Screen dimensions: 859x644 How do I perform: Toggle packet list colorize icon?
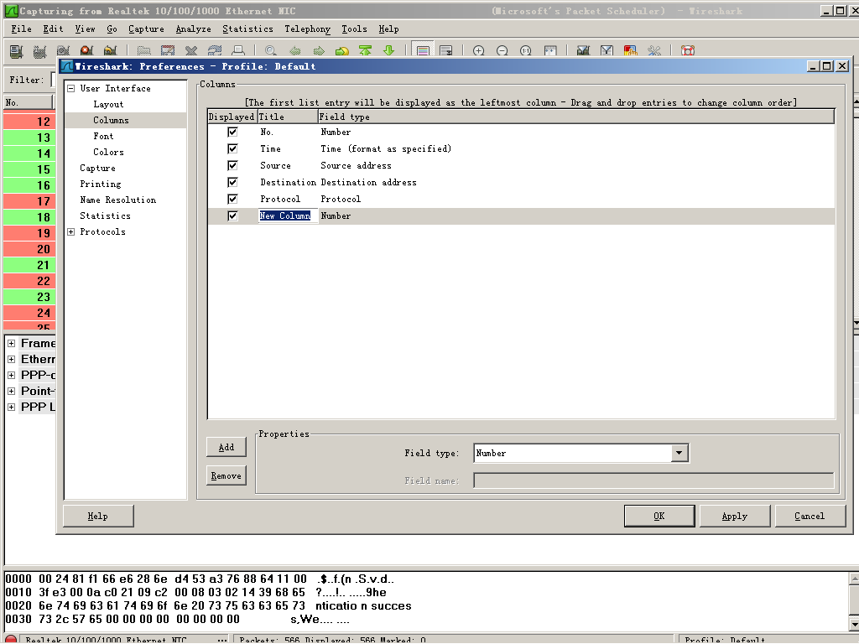[423, 51]
